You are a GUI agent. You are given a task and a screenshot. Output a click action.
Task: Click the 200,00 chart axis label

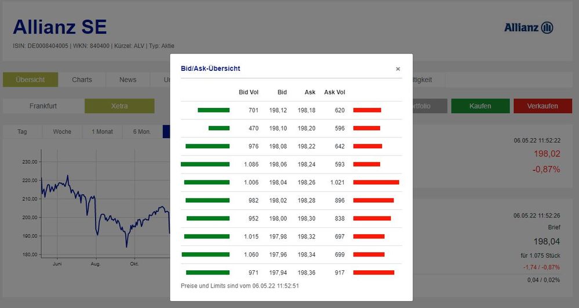point(30,218)
